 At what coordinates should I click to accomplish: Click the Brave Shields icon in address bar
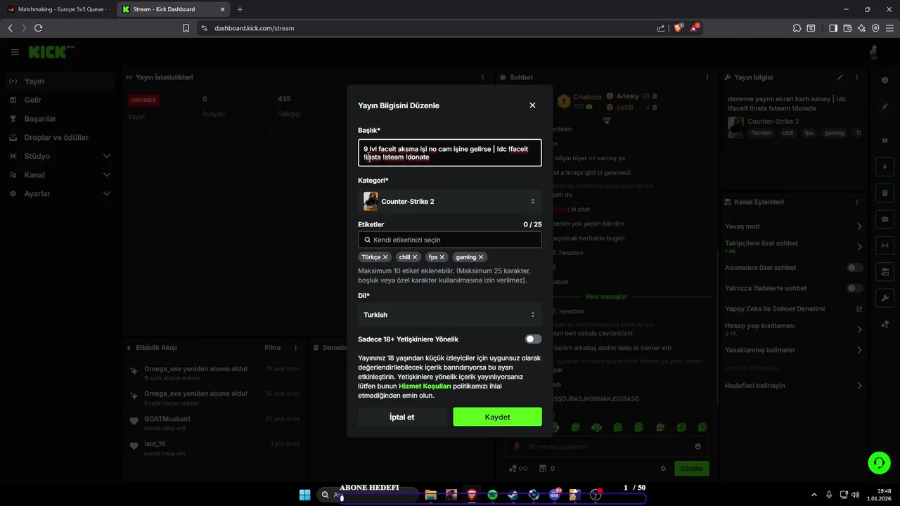pos(679,28)
